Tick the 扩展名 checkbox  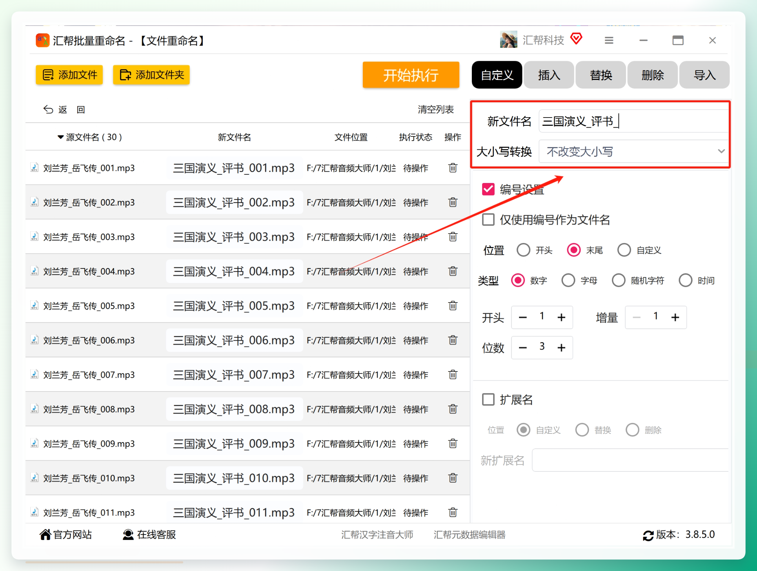click(x=488, y=399)
